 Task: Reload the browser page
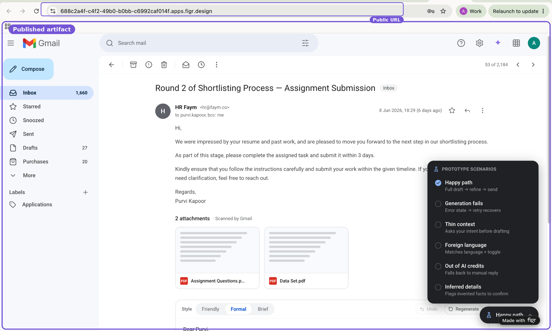click(x=36, y=11)
